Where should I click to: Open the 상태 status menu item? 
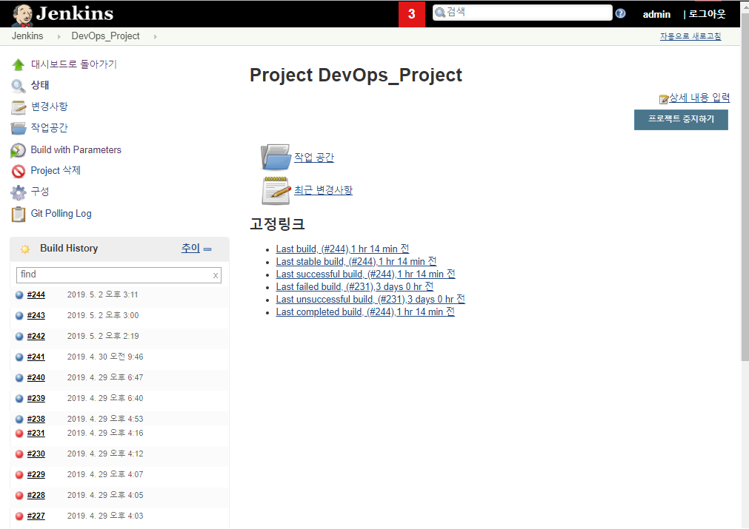40,85
